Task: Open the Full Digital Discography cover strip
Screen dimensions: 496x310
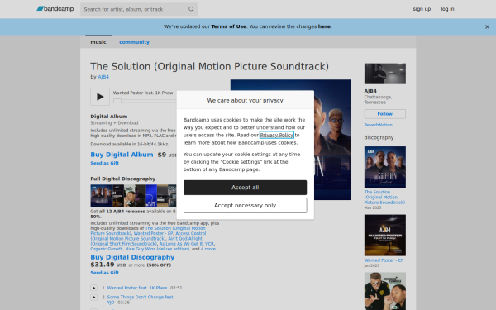Action: (x=133, y=196)
